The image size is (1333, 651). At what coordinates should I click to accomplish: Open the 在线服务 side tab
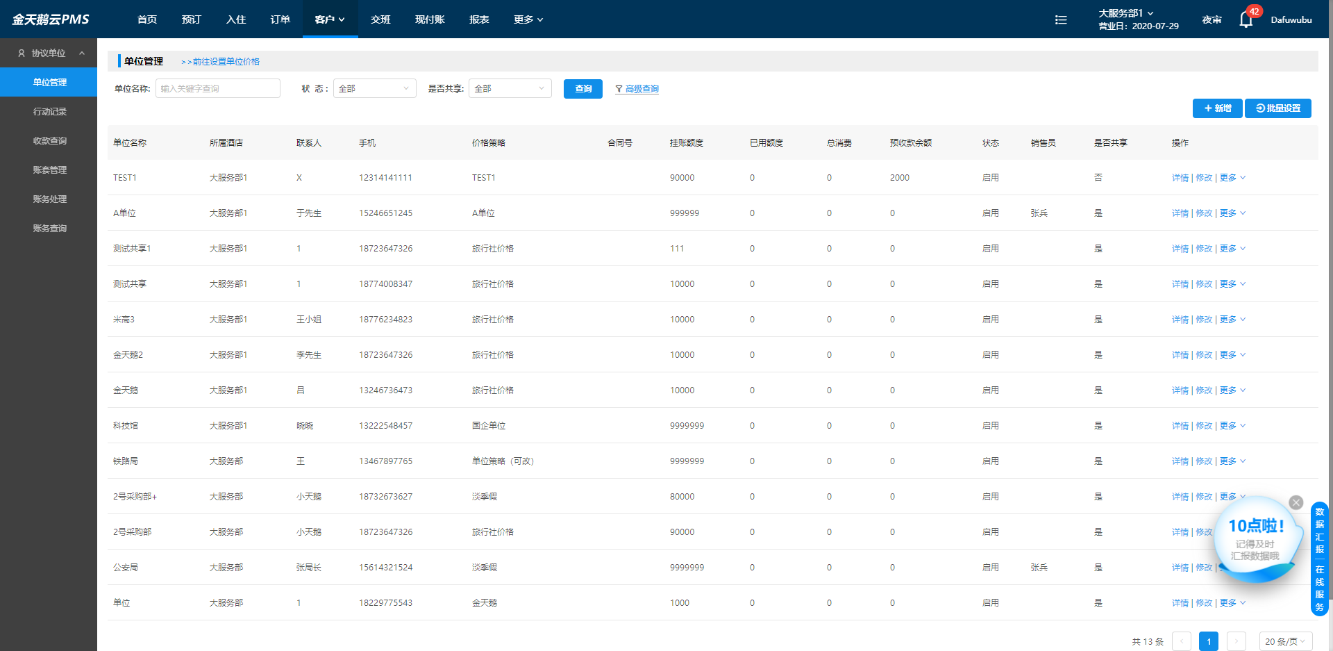1319,588
